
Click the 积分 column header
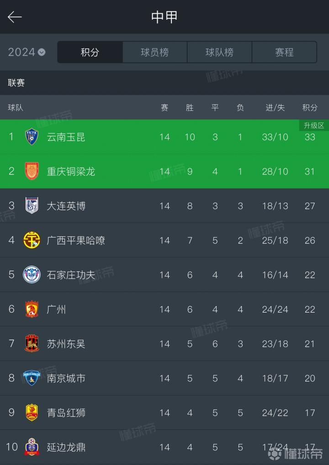[310, 108]
